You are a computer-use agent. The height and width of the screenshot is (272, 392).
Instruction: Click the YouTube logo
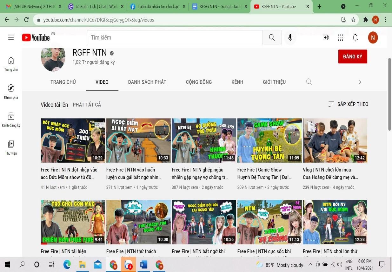coord(36,37)
